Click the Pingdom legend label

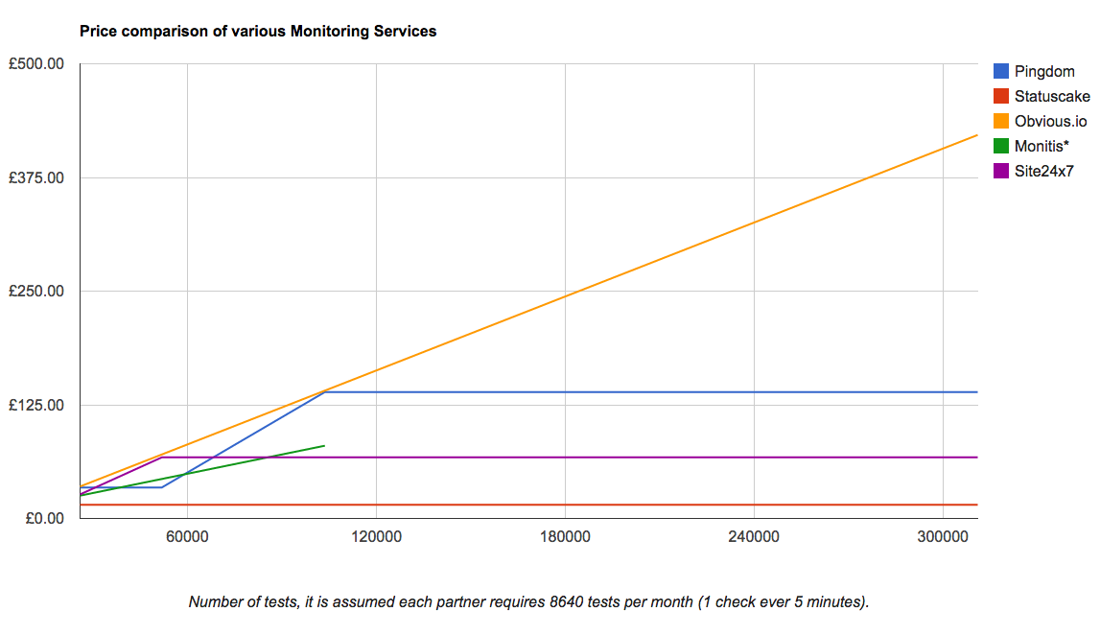pos(1044,71)
